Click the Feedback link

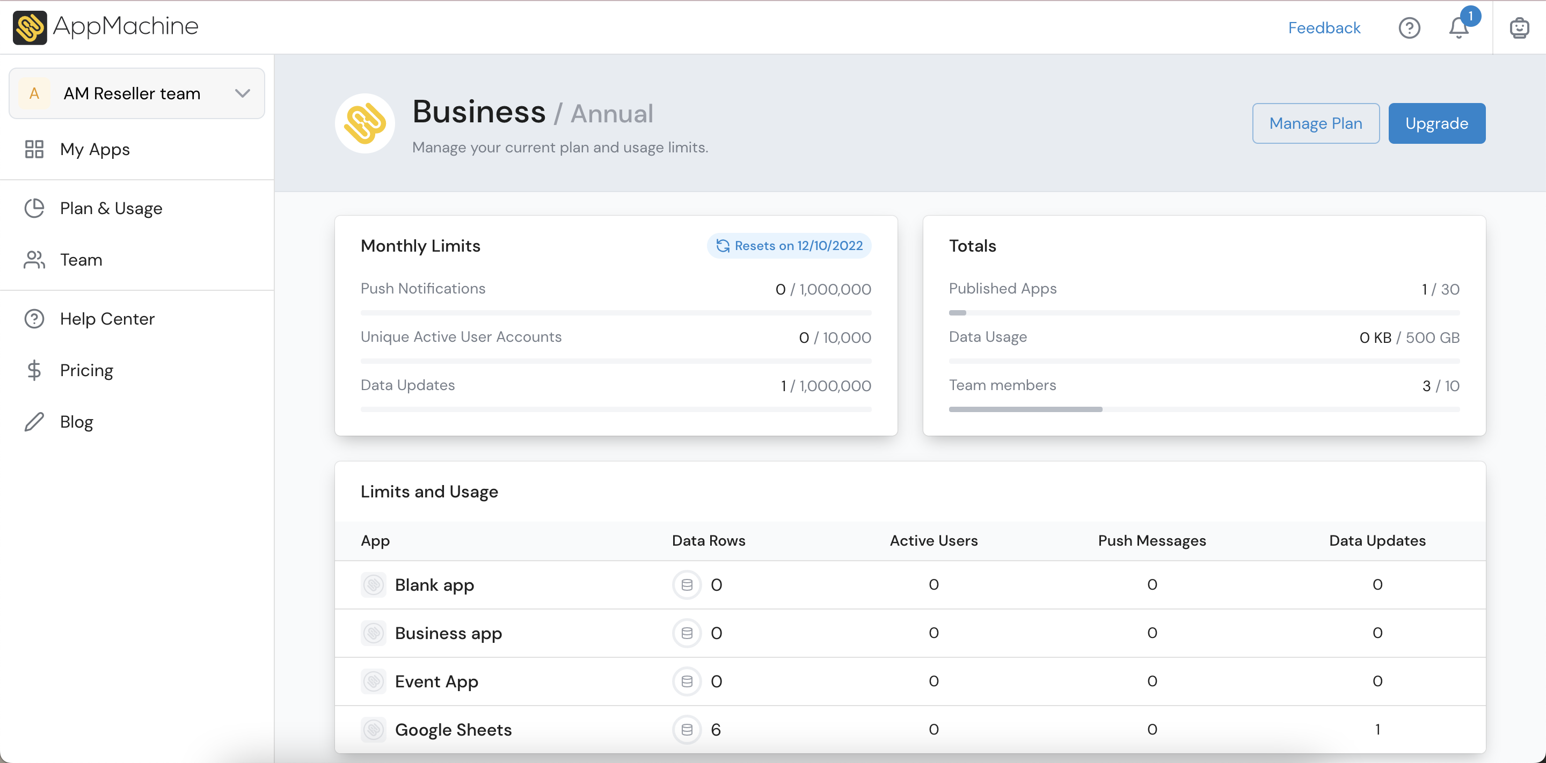click(1323, 27)
